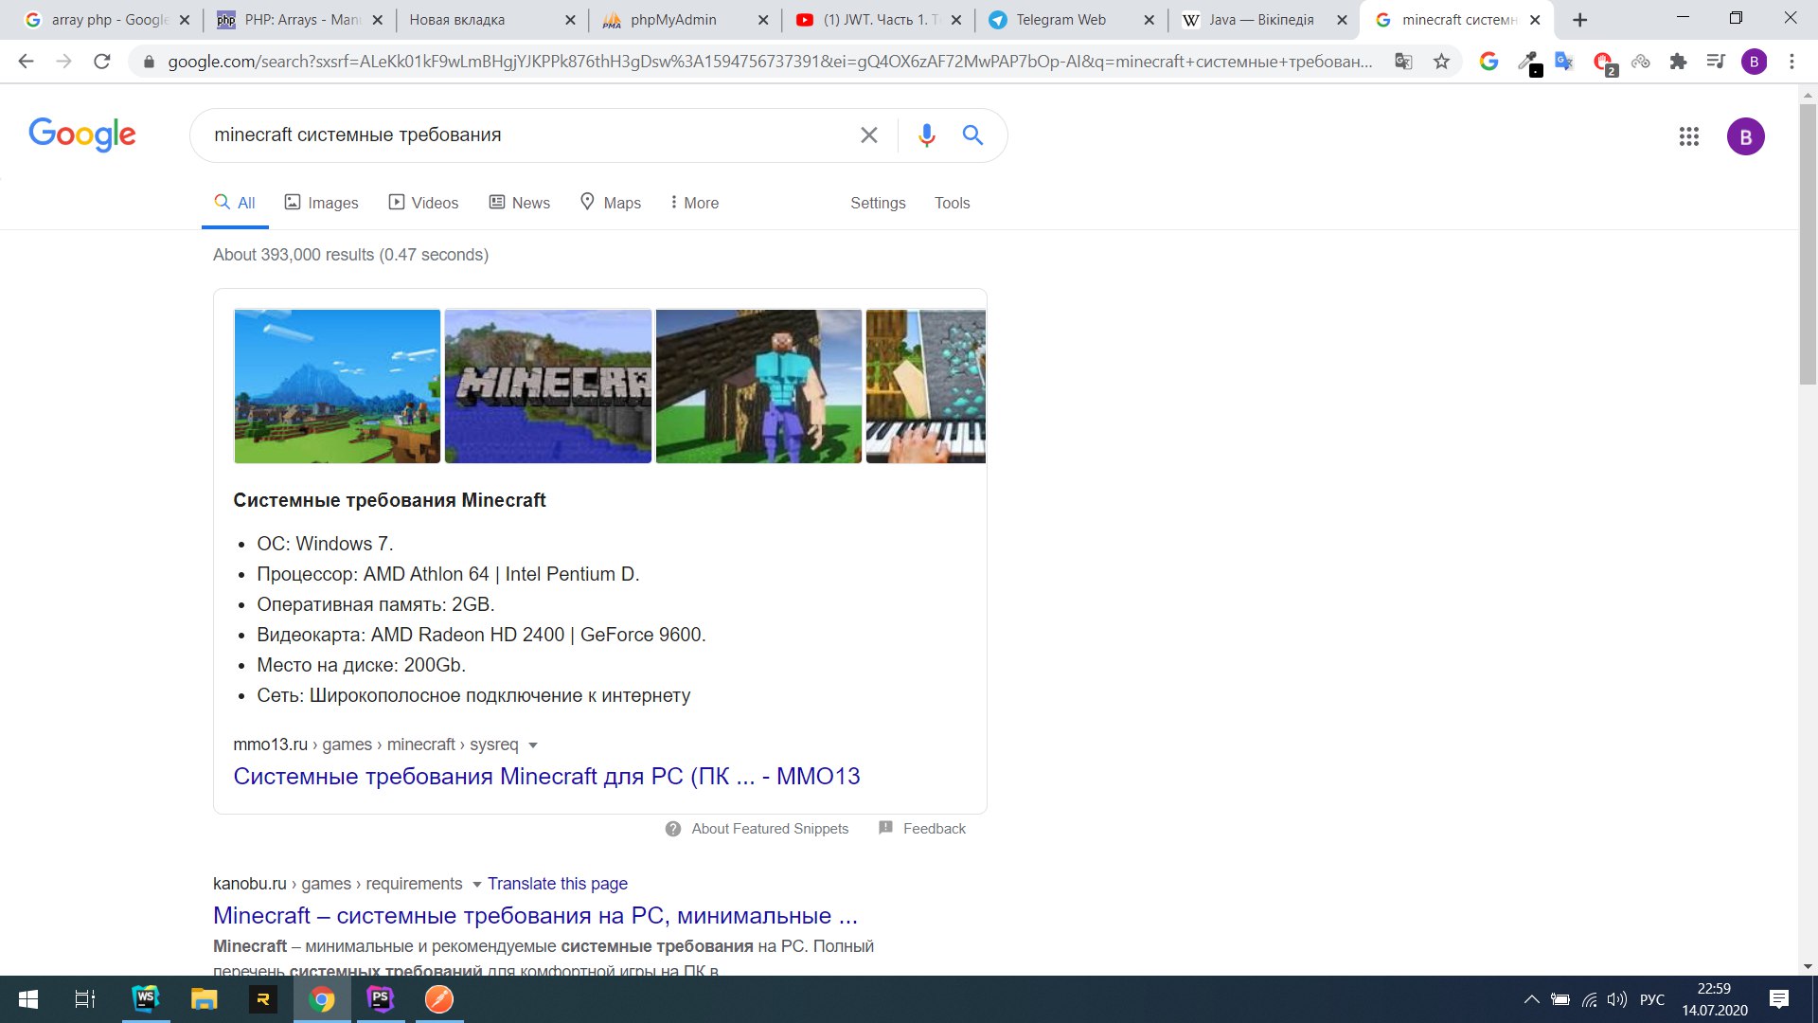Open File Explorer from taskbar
The image size is (1818, 1023).
tap(204, 999)
